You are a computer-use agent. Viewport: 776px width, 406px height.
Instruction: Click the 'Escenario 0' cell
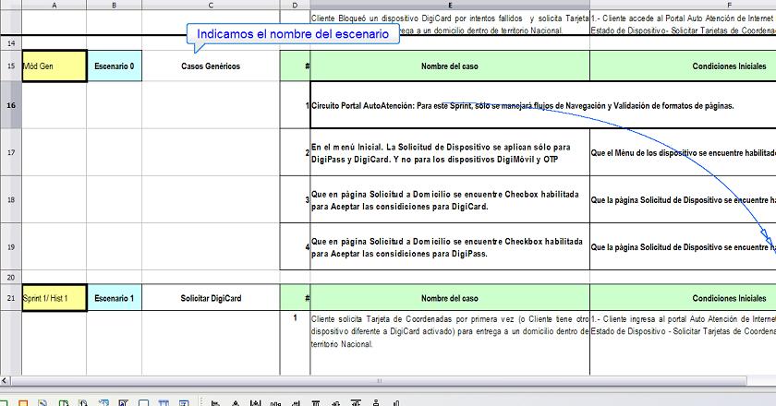click(x=115, y=66)
